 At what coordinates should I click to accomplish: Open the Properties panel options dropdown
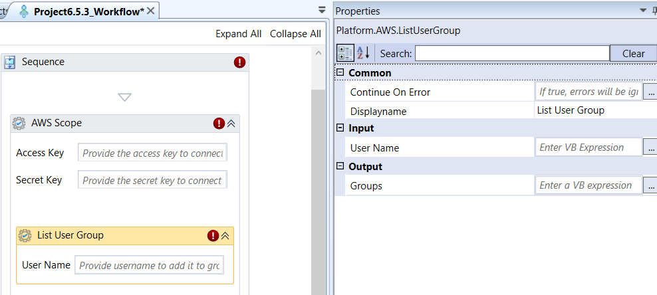(643, 11)
